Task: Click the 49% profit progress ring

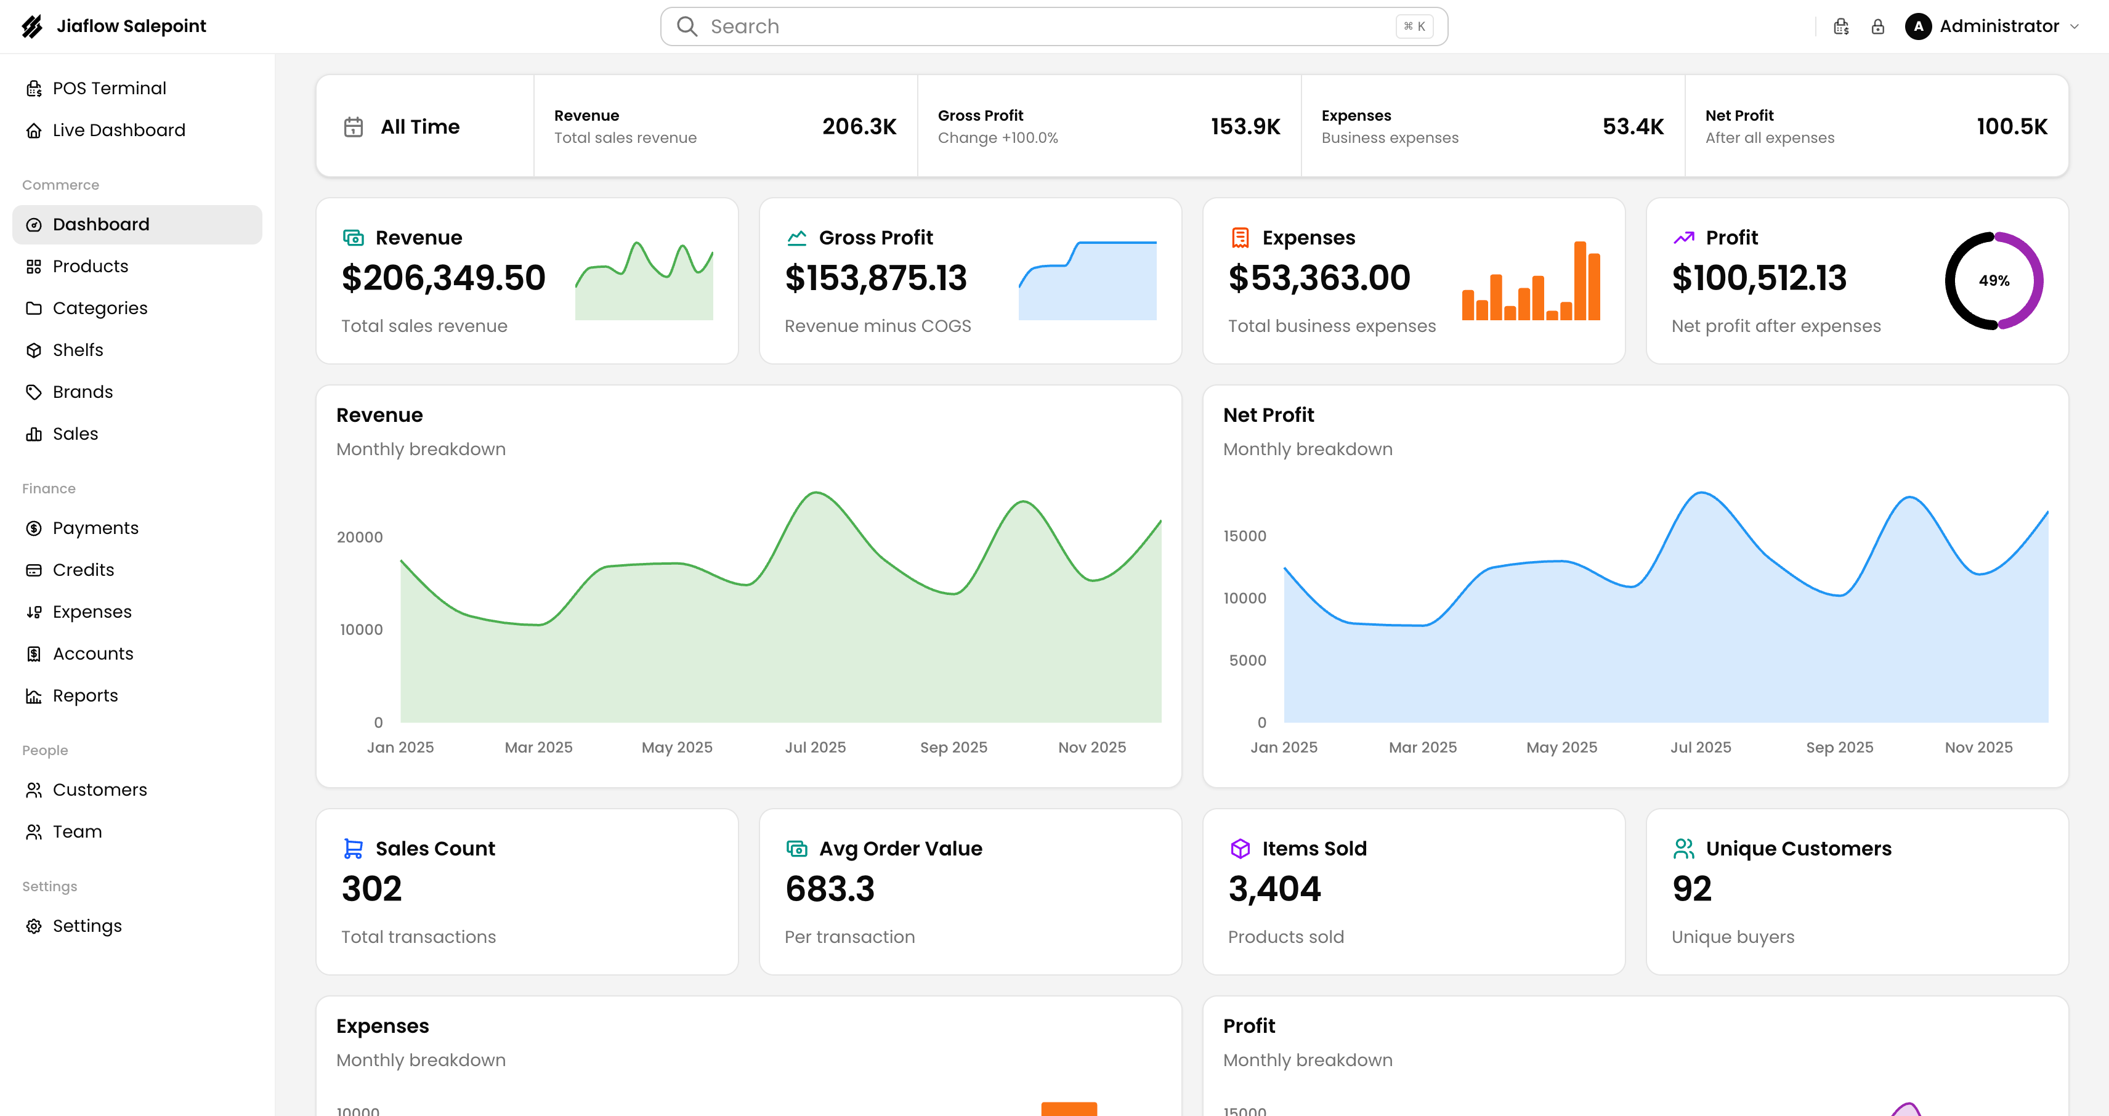Action: point(1994,280)
